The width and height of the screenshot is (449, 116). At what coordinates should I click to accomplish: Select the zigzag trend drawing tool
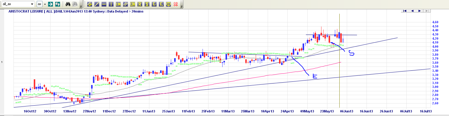tap(90, 4)
